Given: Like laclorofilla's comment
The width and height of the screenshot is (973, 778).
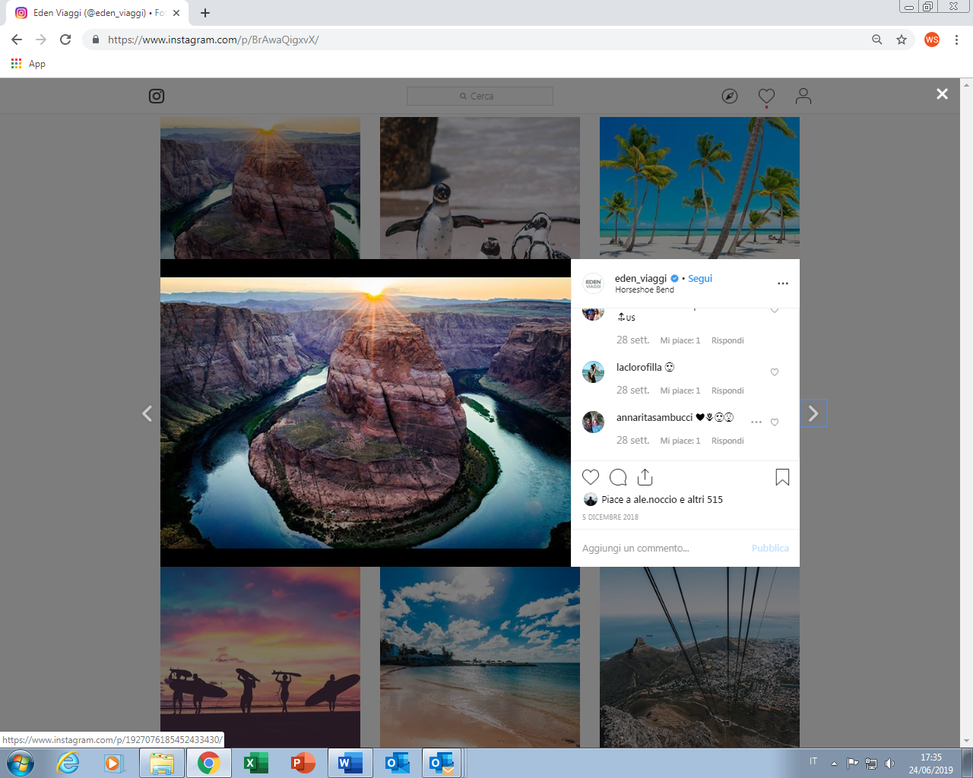Looking at the screenshot, I should coord(775,372).
